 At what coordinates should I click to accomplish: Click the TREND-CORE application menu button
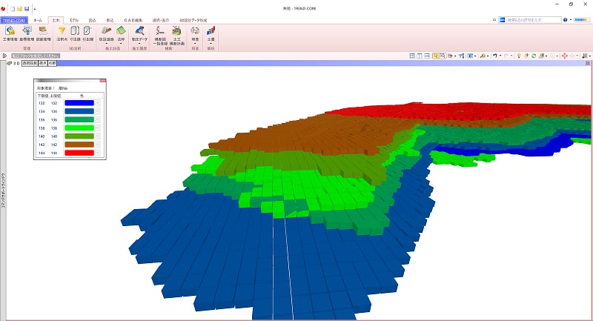[13, 19]
